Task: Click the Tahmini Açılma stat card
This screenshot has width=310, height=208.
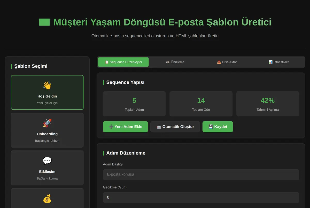Action: tap(268, 104)
